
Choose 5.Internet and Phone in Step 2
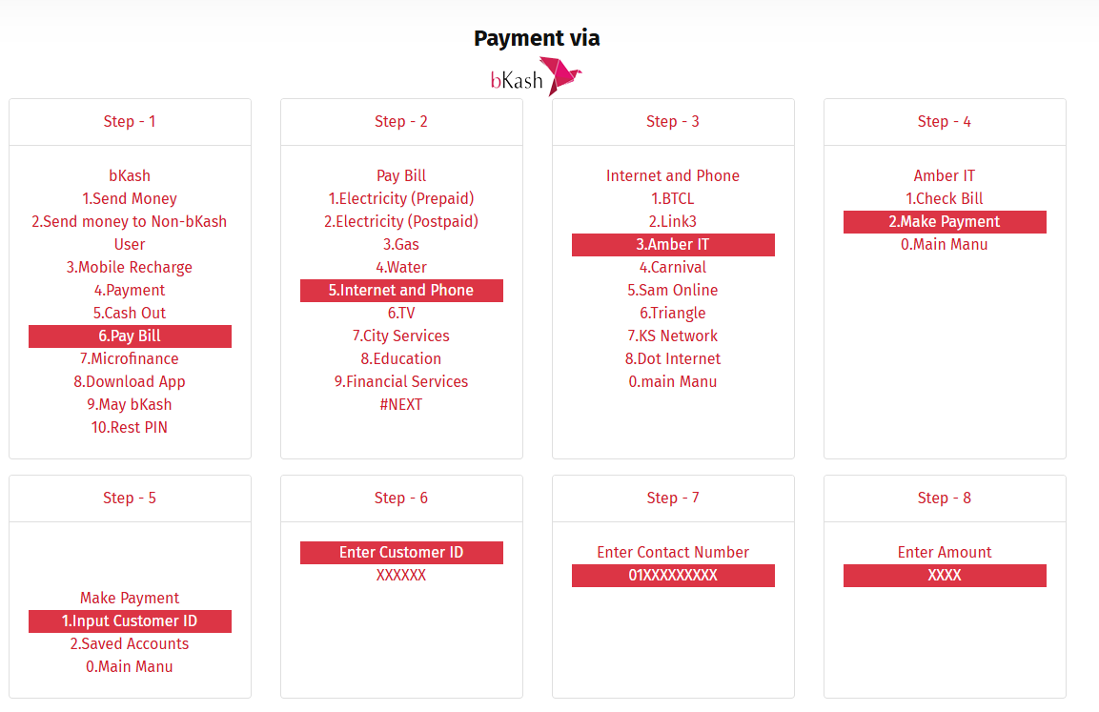[x=401, y=291]
